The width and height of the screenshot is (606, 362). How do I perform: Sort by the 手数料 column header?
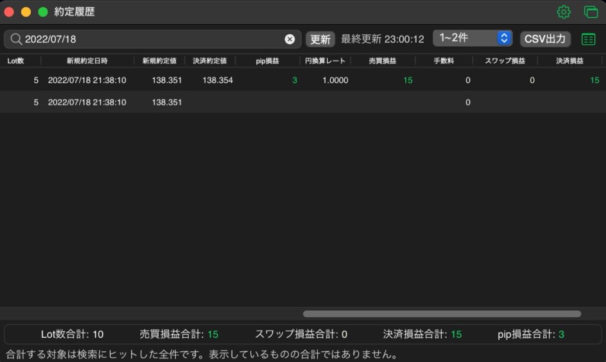pos(444,61)
